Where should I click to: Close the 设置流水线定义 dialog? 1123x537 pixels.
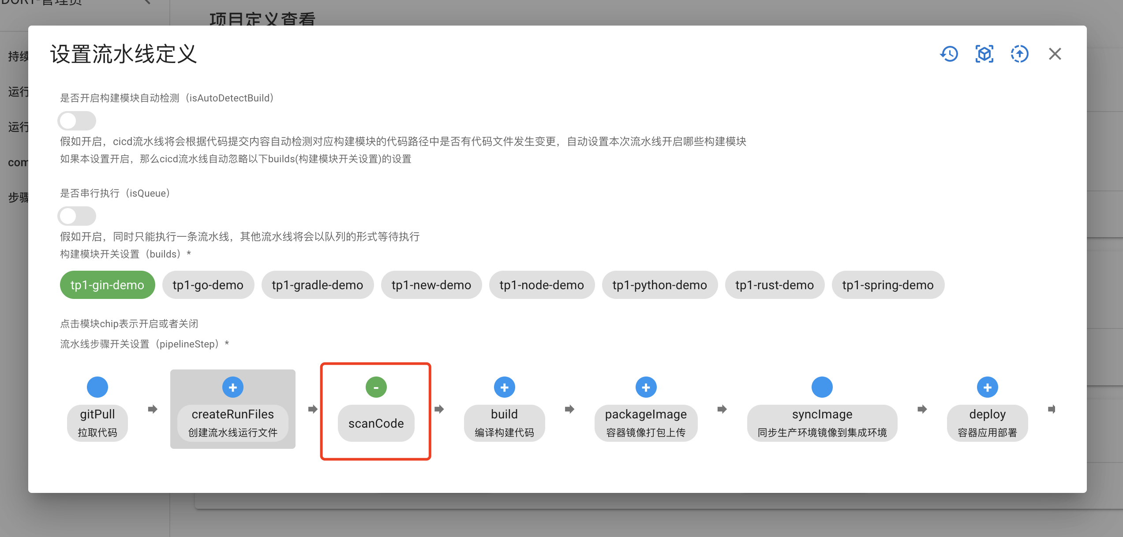coord(1055,53)
